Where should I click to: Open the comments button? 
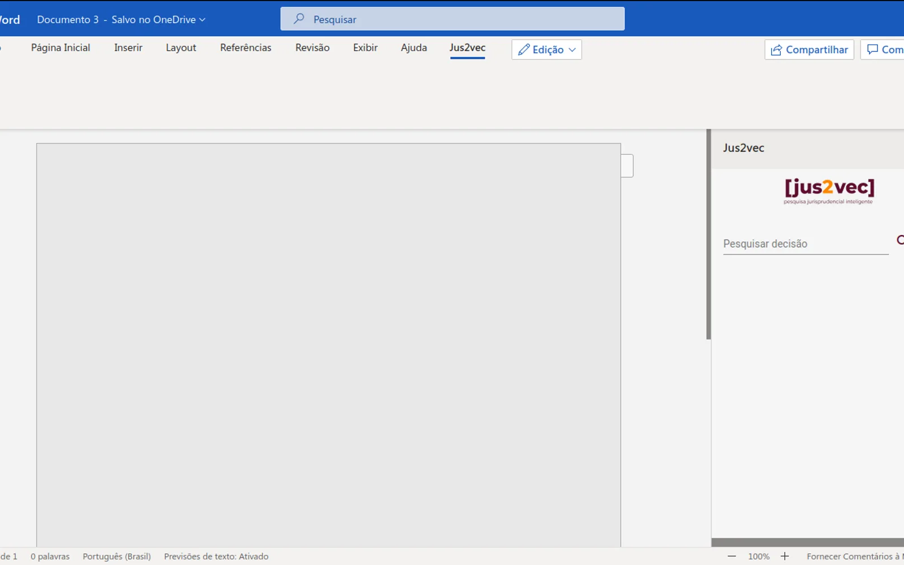point(883,50)
